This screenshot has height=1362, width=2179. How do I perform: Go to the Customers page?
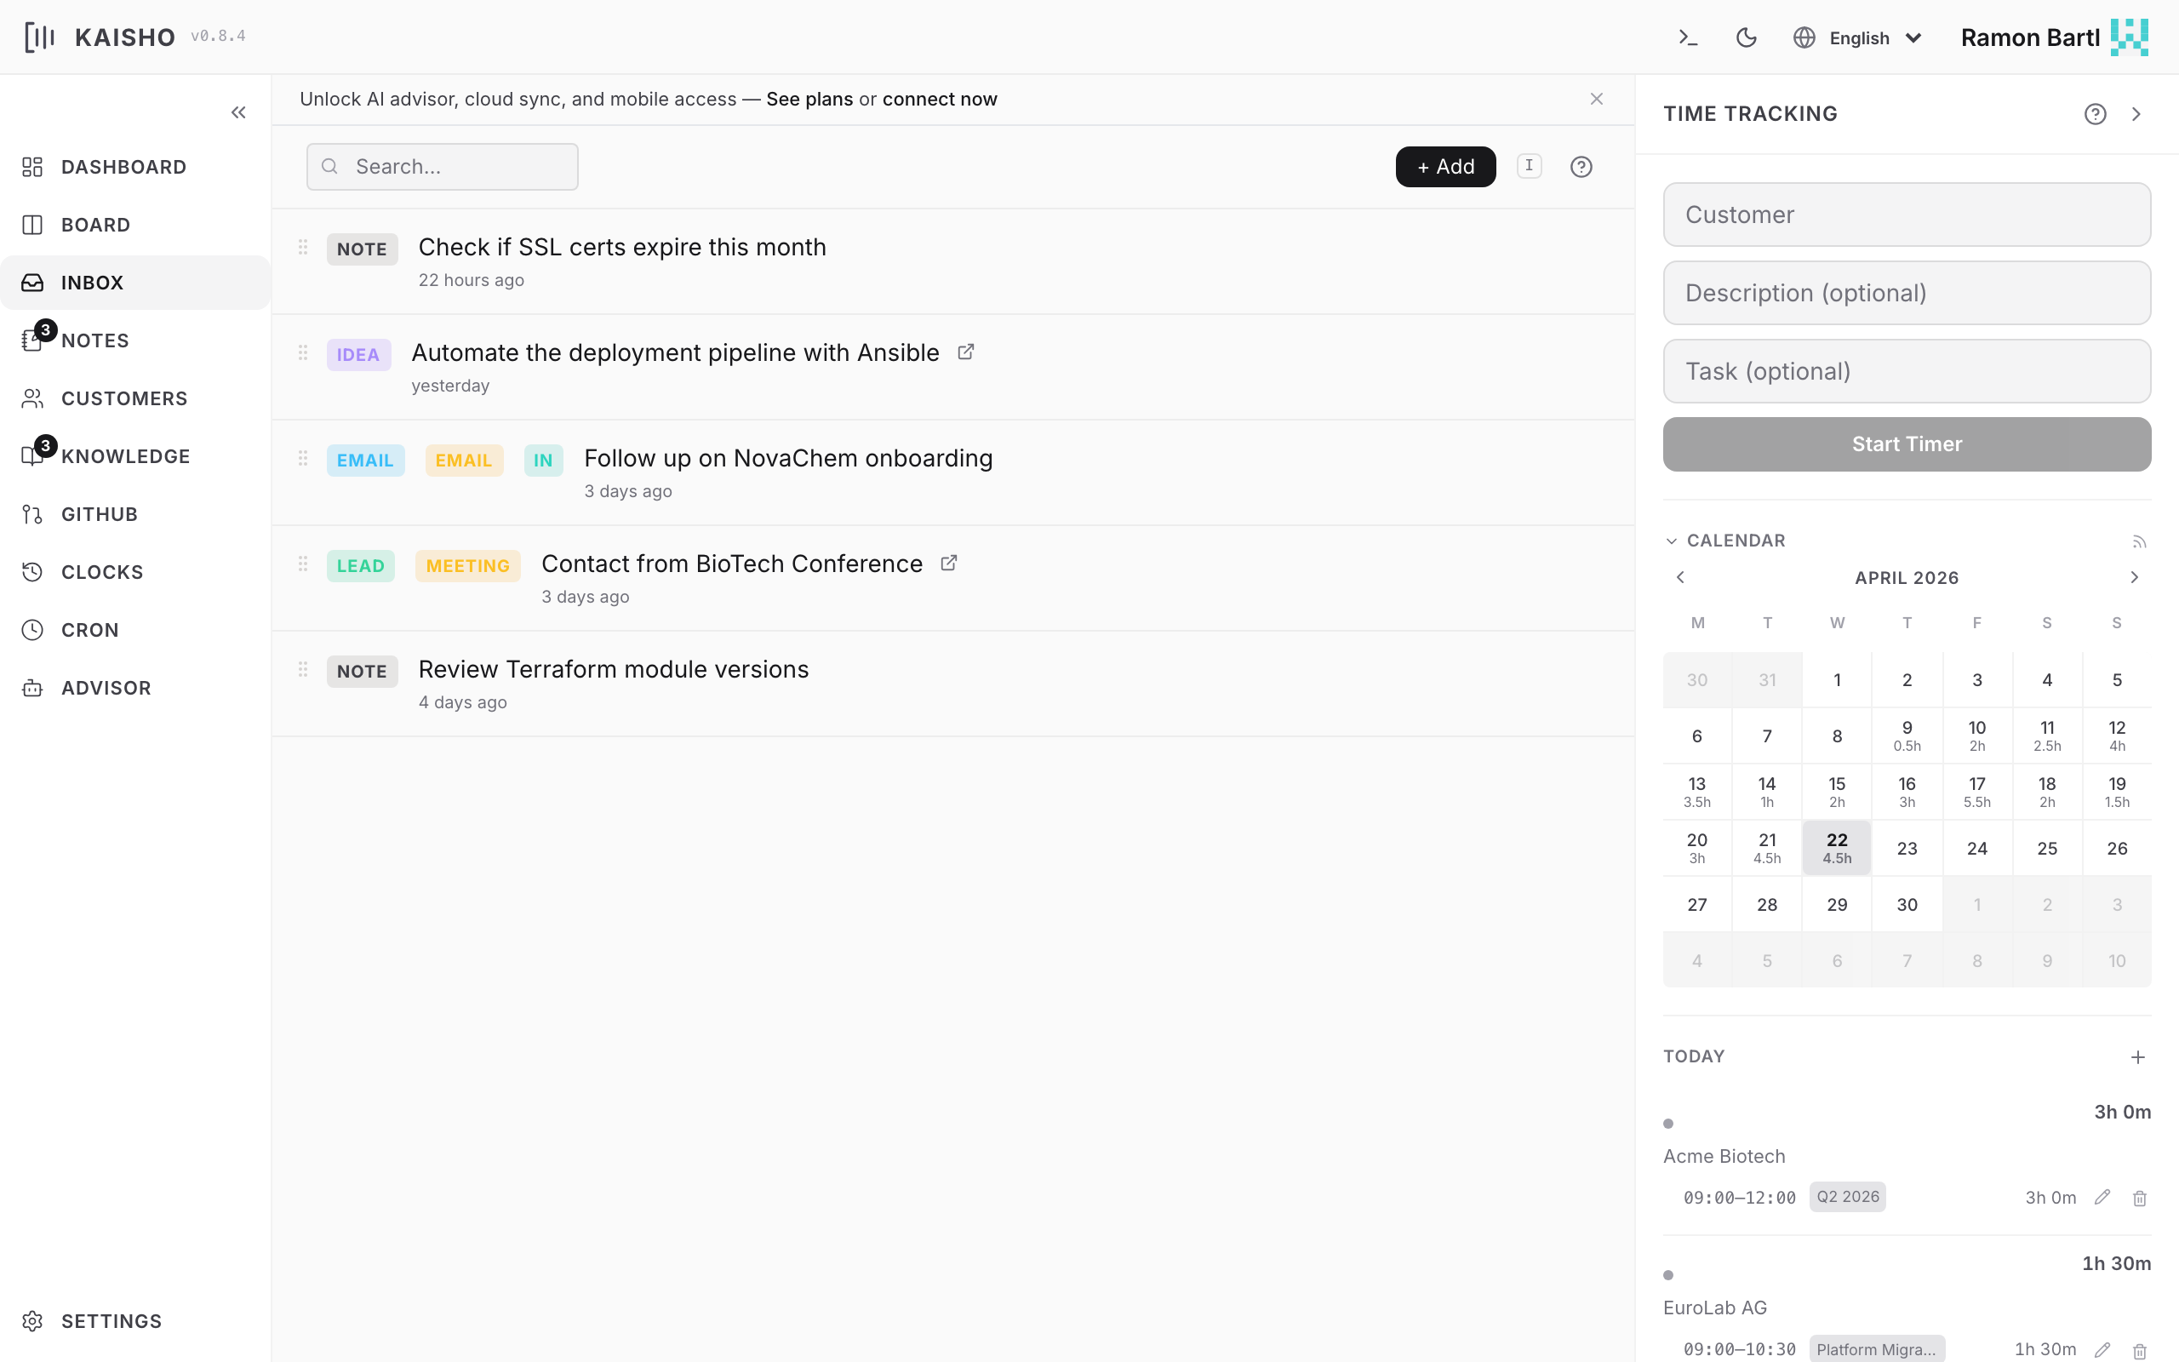tap(124, 398)
